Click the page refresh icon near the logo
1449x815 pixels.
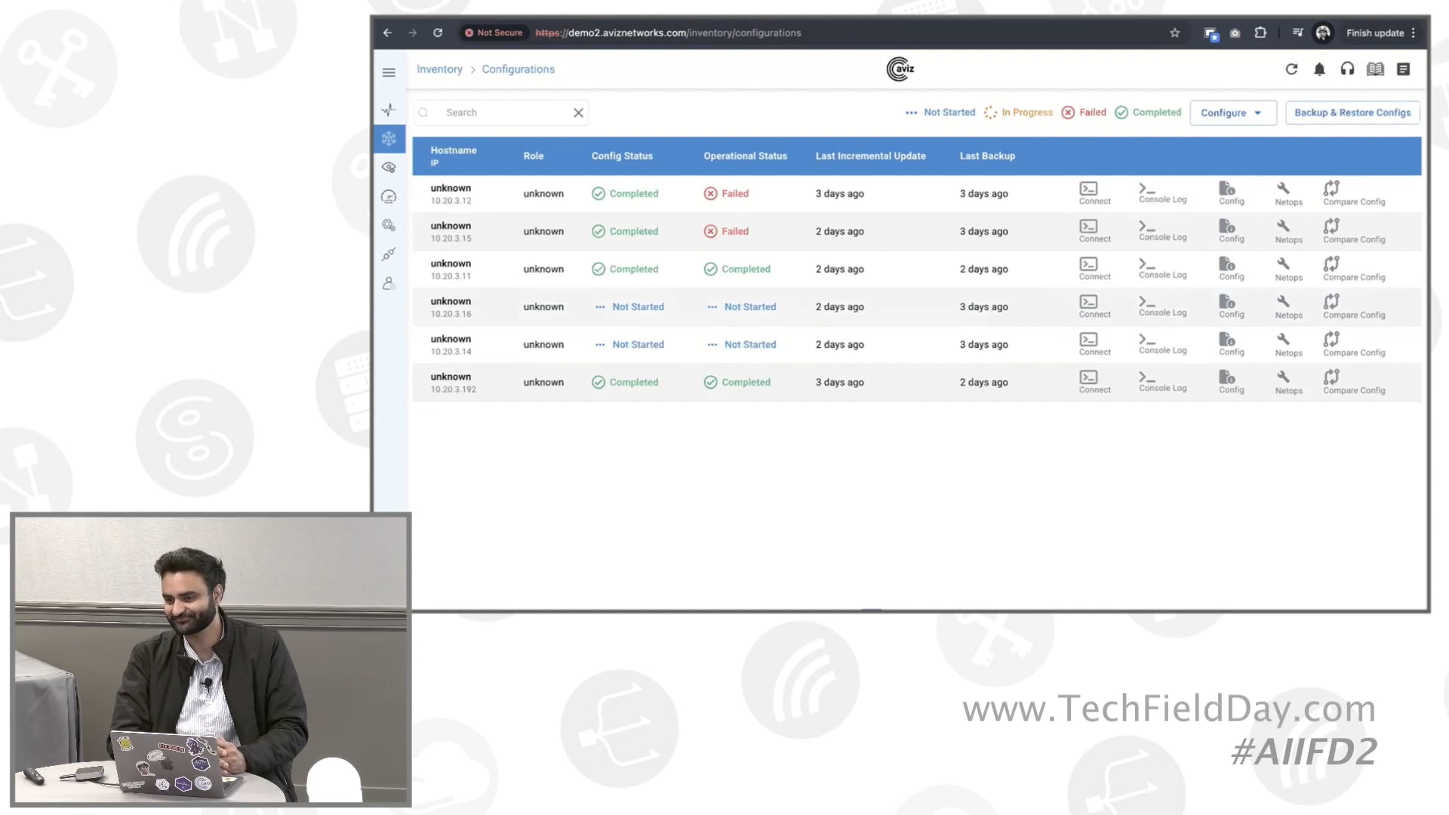coord(1291,69)
